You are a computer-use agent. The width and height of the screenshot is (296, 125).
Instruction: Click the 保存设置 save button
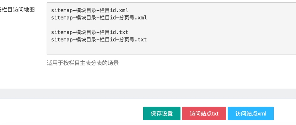[162, 114]
